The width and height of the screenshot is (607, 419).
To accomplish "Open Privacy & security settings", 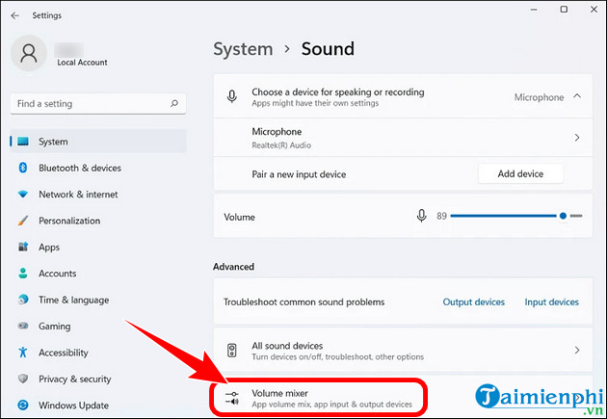I will 98,379.
